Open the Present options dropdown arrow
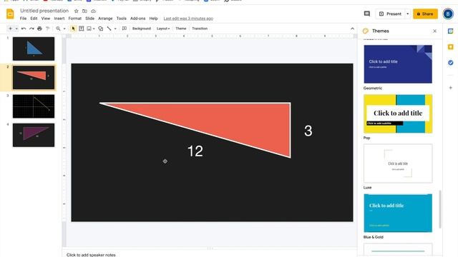The width and height of the screenshot is (458, 257). click(407, 14)
